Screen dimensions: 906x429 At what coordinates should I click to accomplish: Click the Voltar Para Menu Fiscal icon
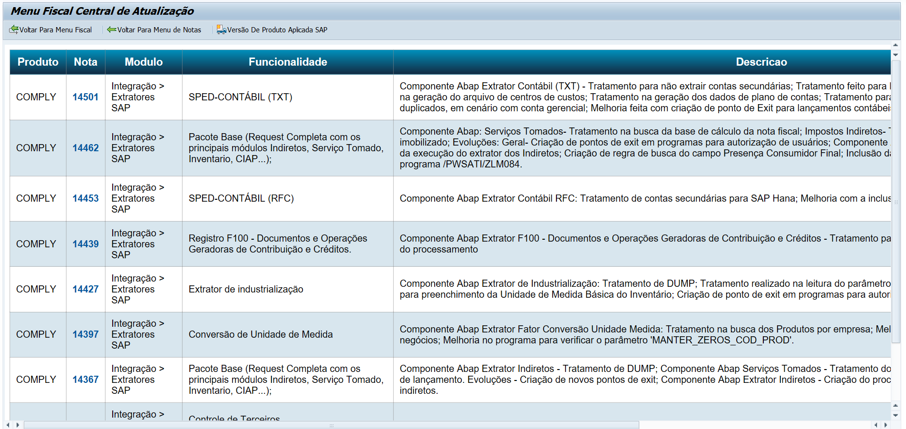click(14, 29)
